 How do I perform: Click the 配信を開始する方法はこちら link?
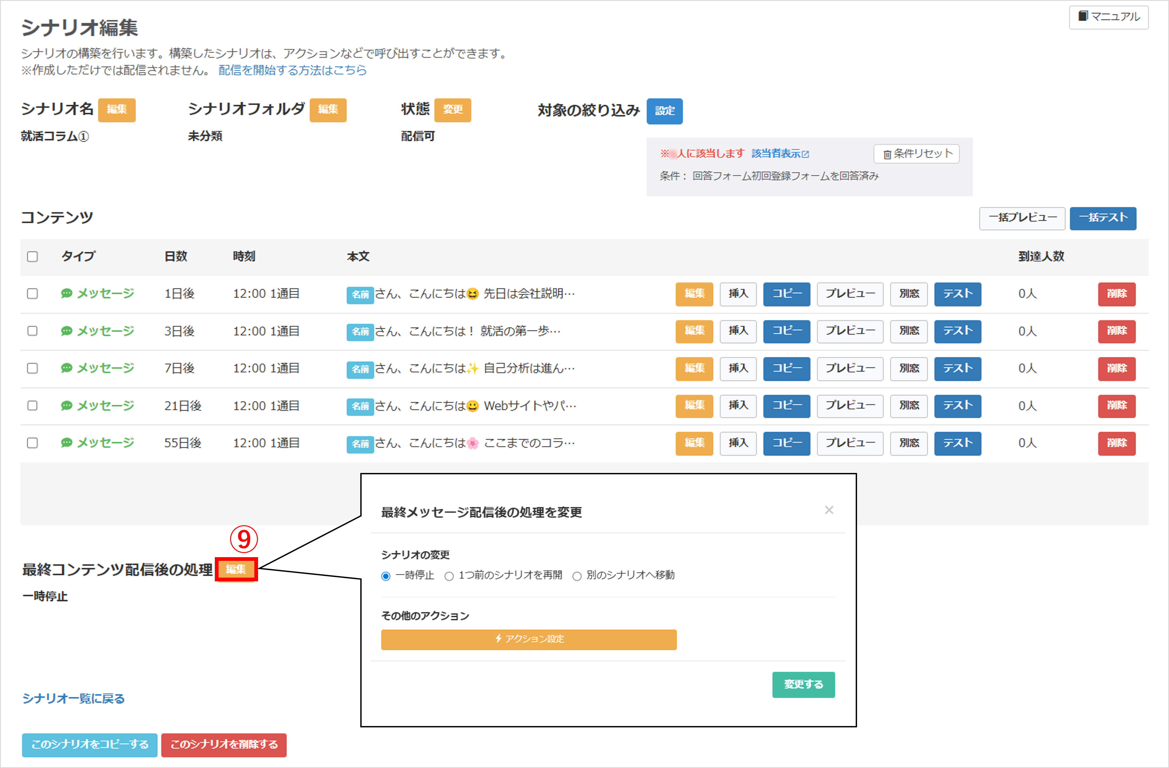click(x=292, y=70)
